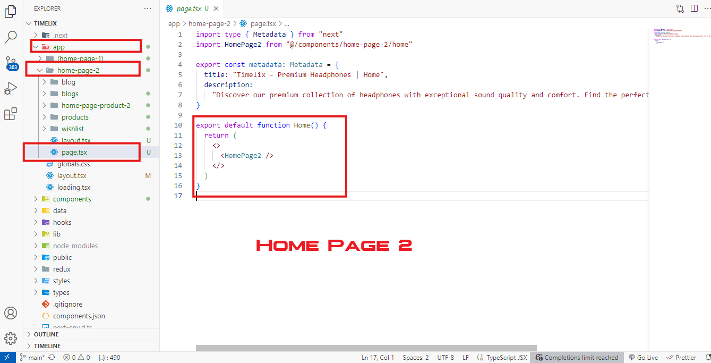Click the app breadcrumb segment
The height and width of the screenshot is (363, 711).
click(x=174, y=23)
